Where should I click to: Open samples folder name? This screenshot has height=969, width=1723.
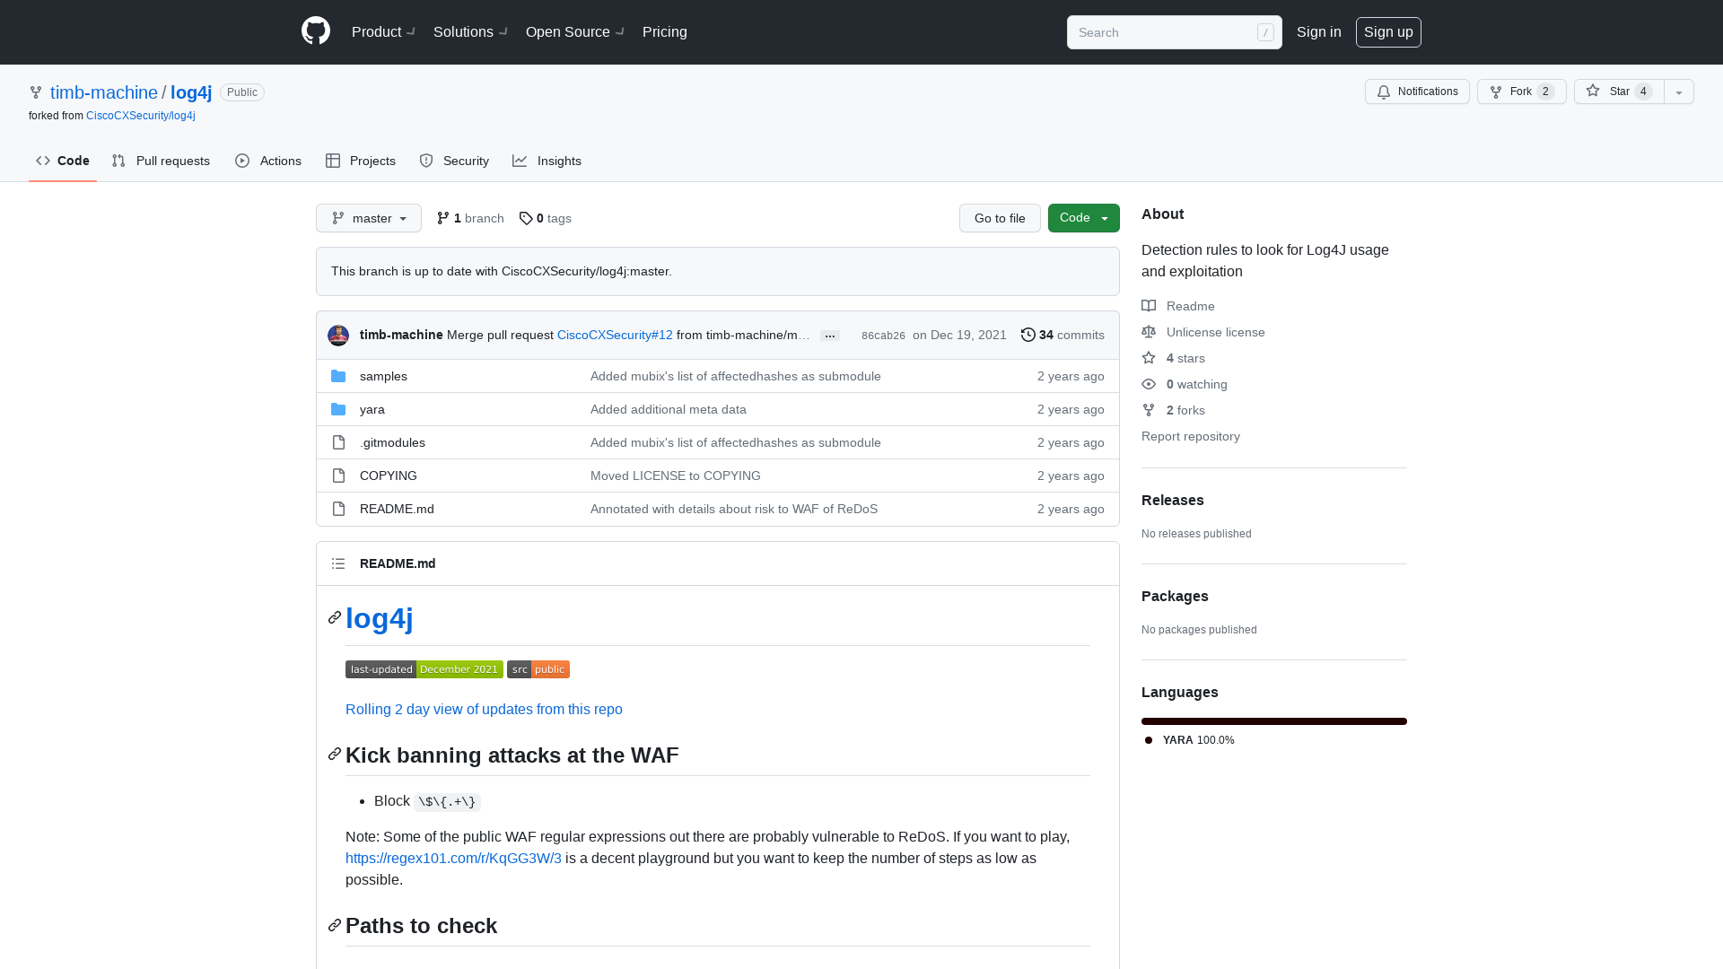pos(383,376)
